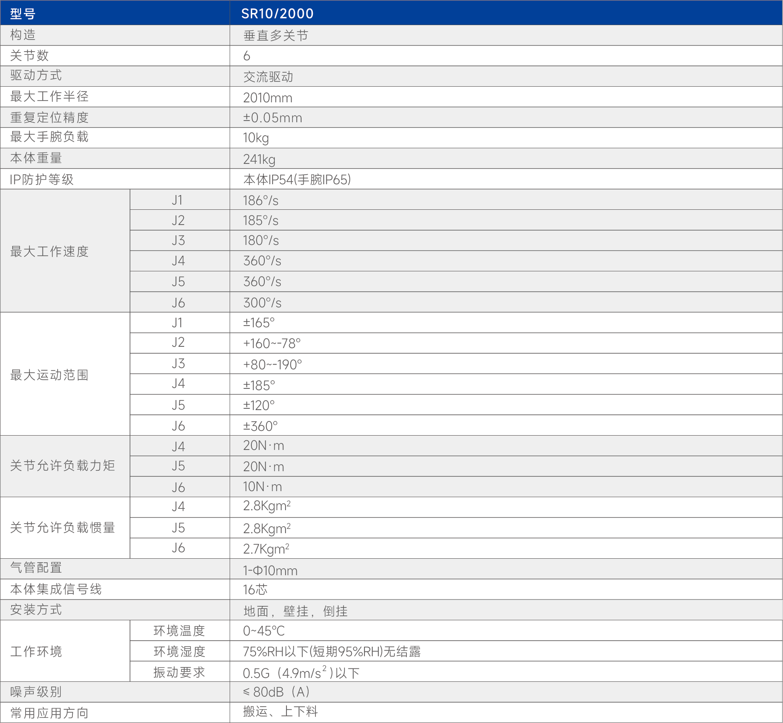Click the 最大工作速度 row group label
Screen dimensions: 783x723
[49, 251]
